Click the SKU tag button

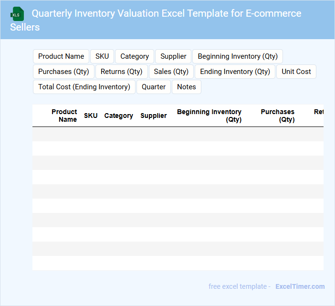102,56
